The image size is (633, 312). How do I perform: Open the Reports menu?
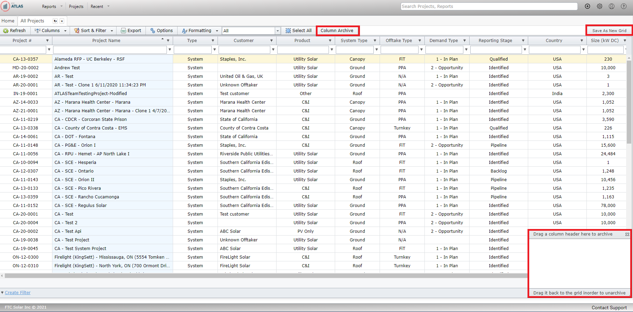pos(49,7)
